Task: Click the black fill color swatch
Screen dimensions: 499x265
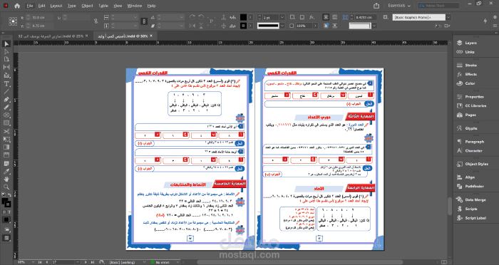Action: (x=244, y=17)
